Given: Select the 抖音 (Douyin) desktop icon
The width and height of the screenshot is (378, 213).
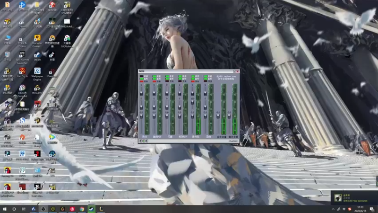Looking at the screenshot, I should (52, 56).
